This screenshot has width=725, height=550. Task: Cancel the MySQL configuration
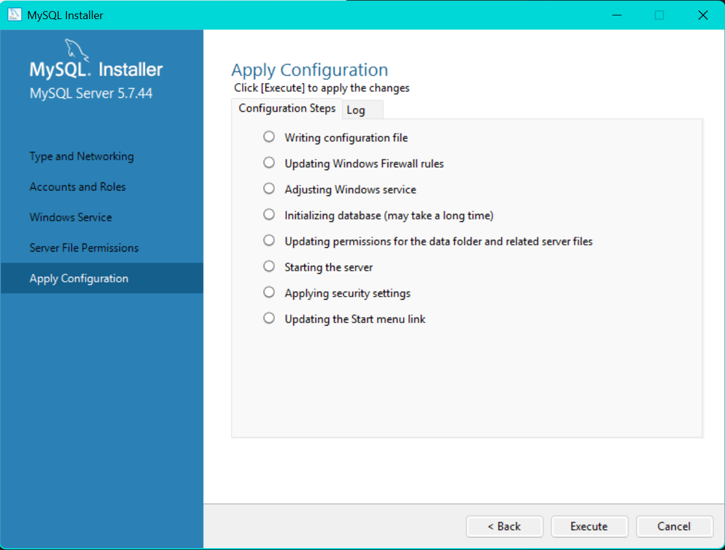pos(674,527)
